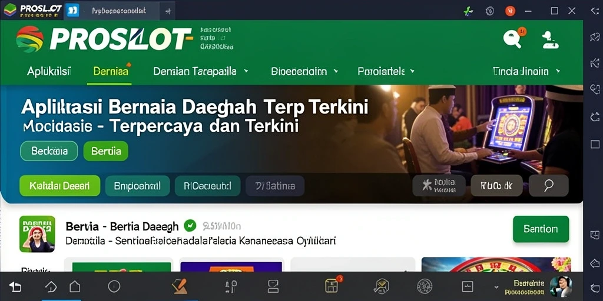Viewport: 603px width, 301px height.
Task: Click the star Nolia button in banner
Action: (439, 186)
